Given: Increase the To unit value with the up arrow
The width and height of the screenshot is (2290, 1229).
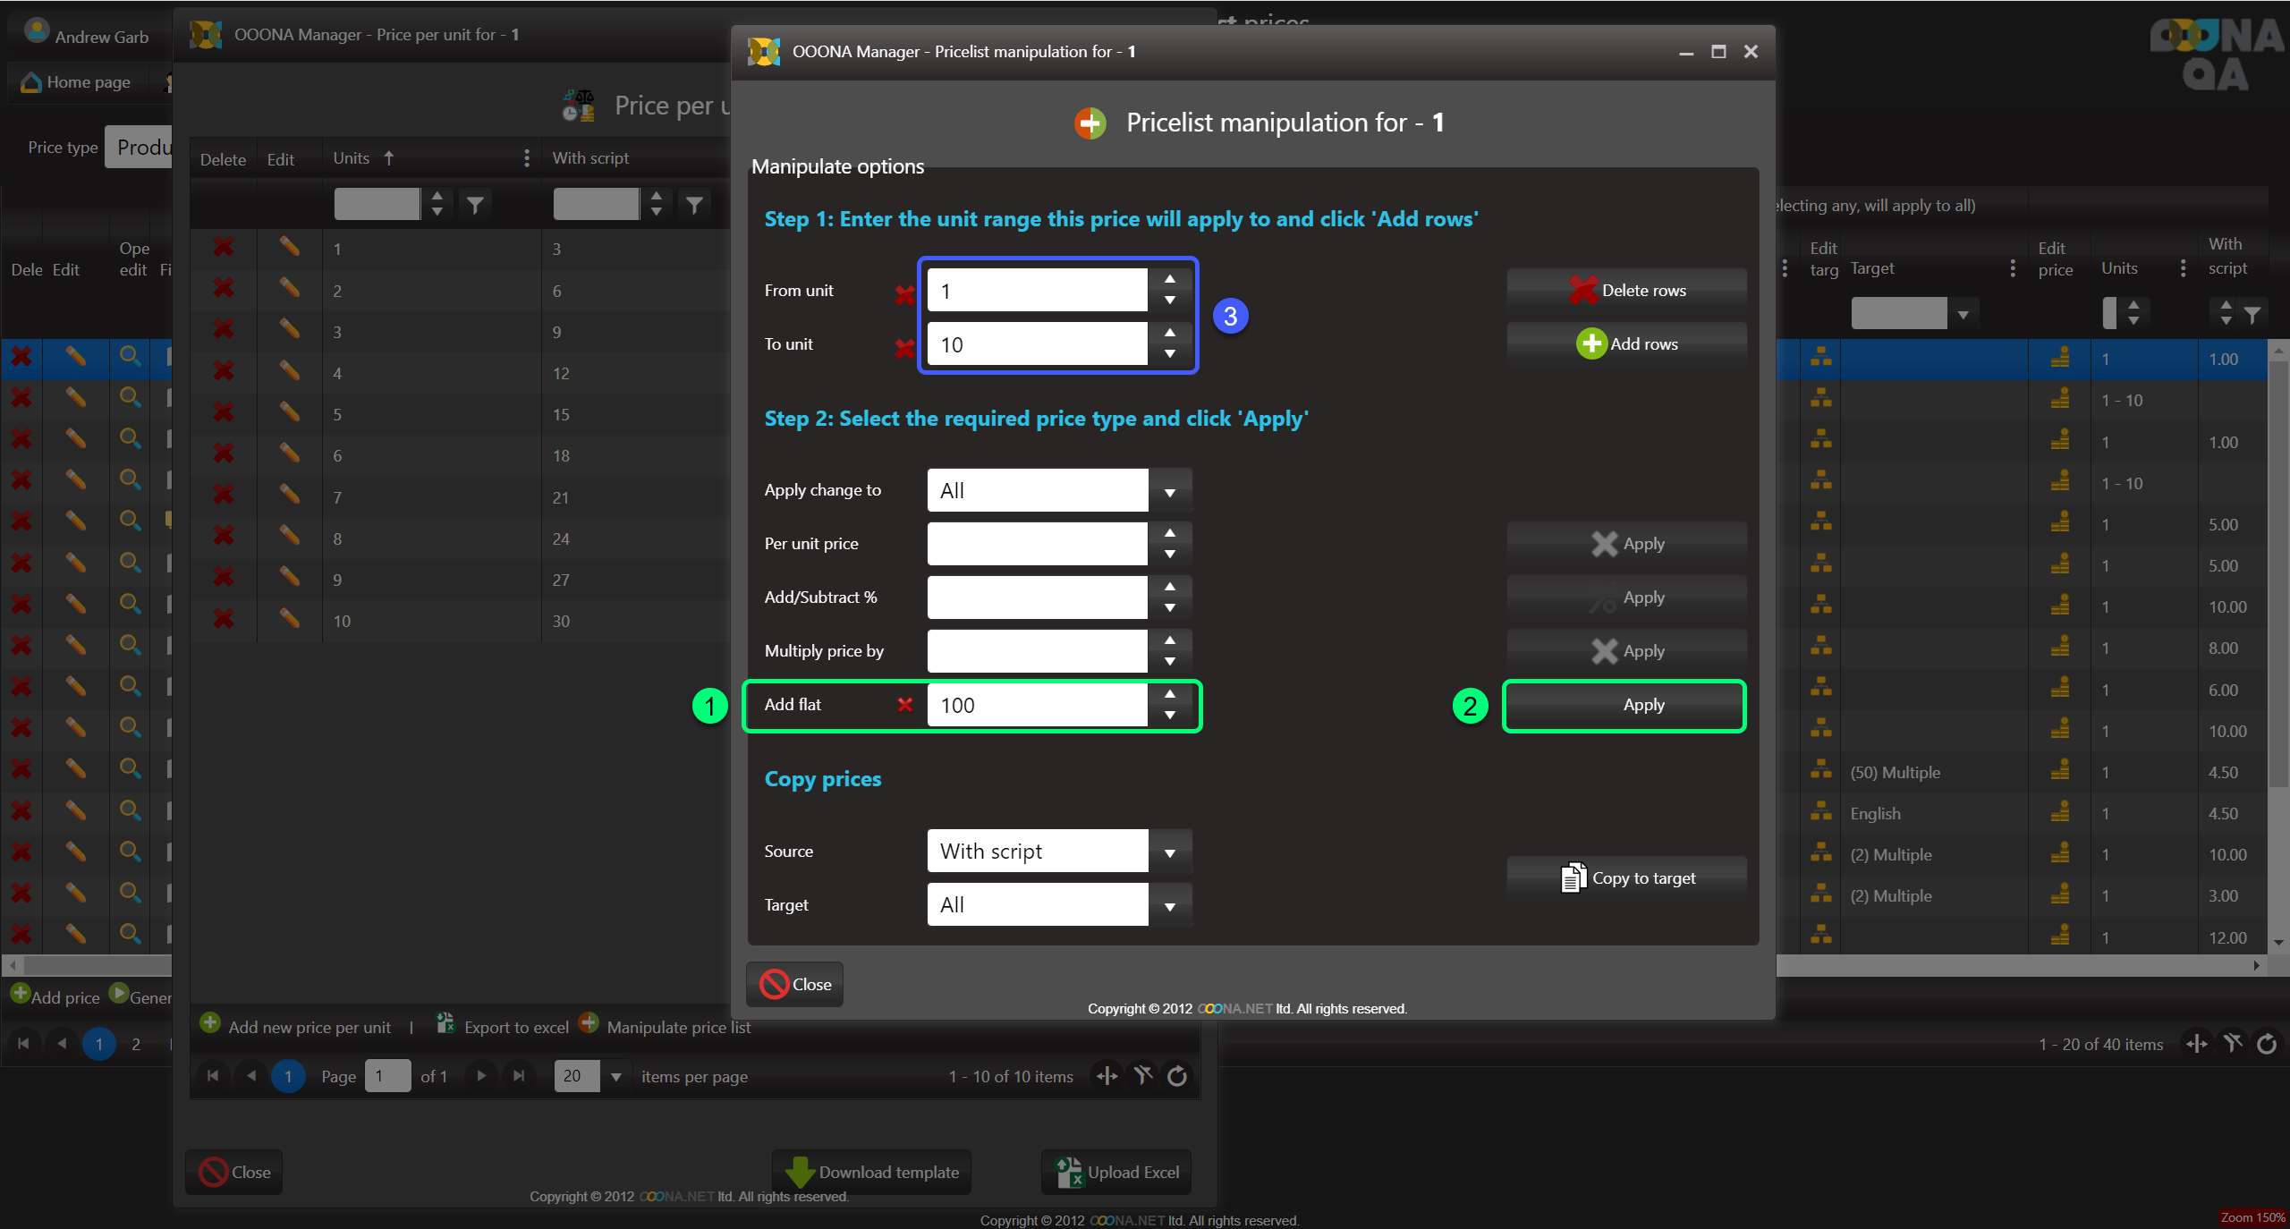Looking at the screenshot, I should coord(1169,333).
